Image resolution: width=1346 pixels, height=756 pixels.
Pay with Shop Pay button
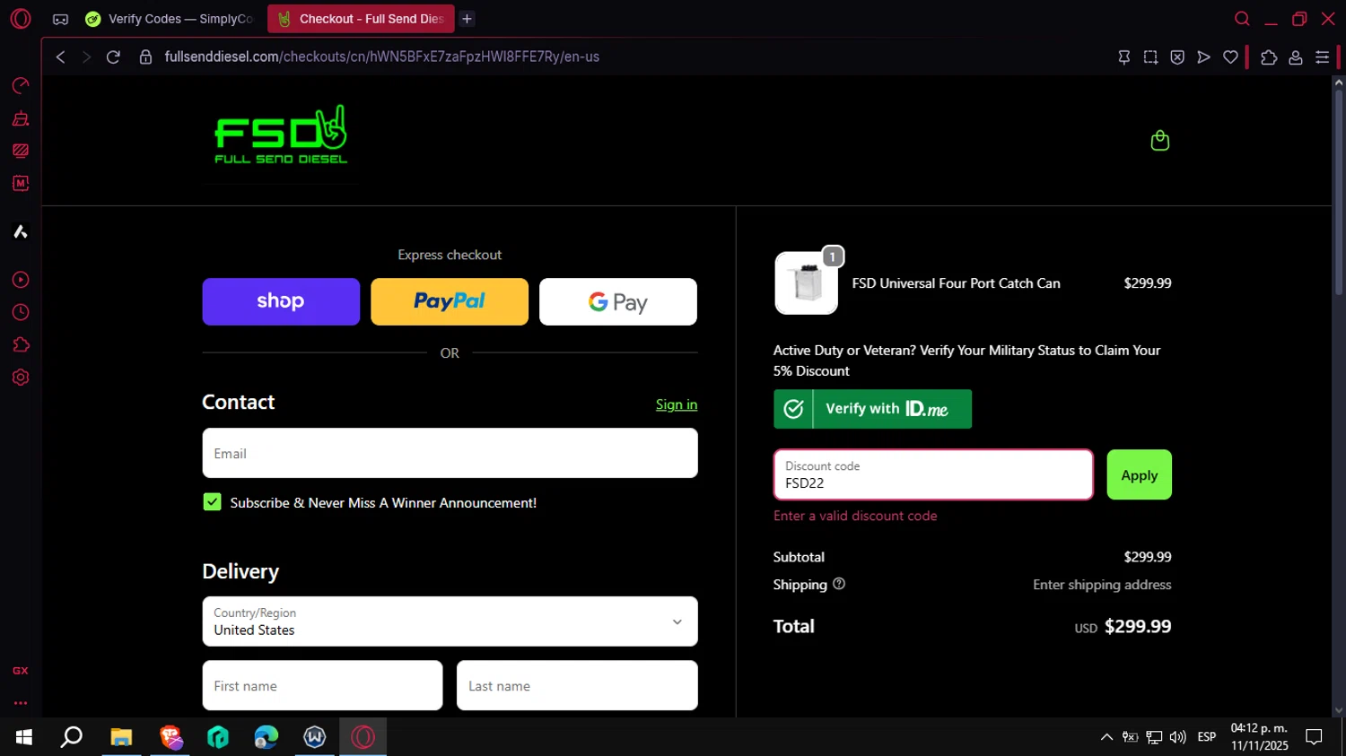pyautogui.click(x=281, y=301)
